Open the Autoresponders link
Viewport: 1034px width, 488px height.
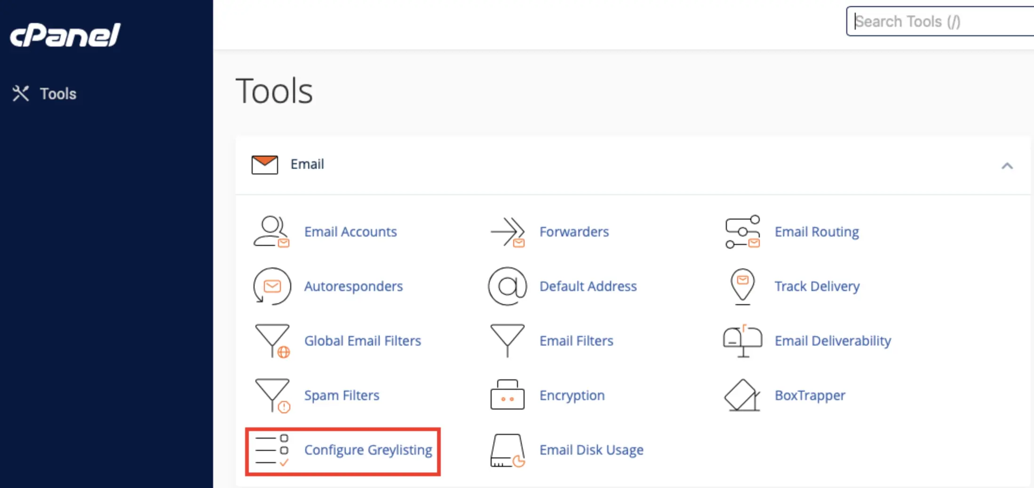pyautogui.click(x=353, y=286)
